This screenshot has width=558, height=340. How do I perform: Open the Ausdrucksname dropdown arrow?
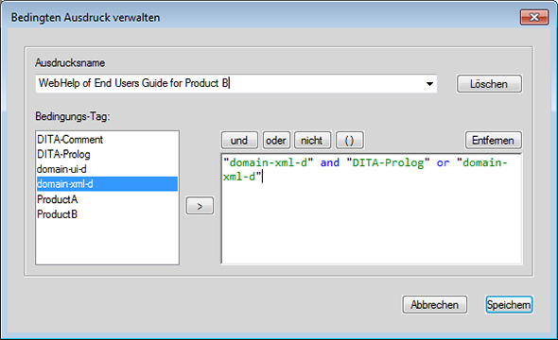(x=429, y=84)
